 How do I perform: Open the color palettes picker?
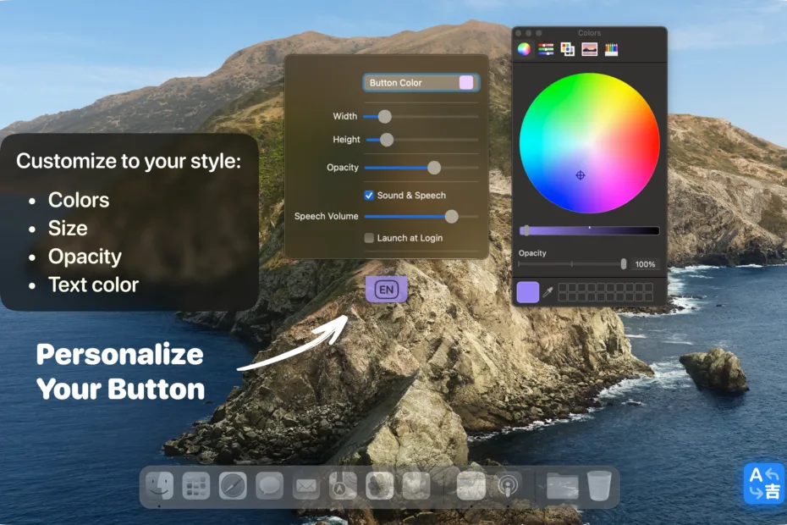[x=568, y=49]
